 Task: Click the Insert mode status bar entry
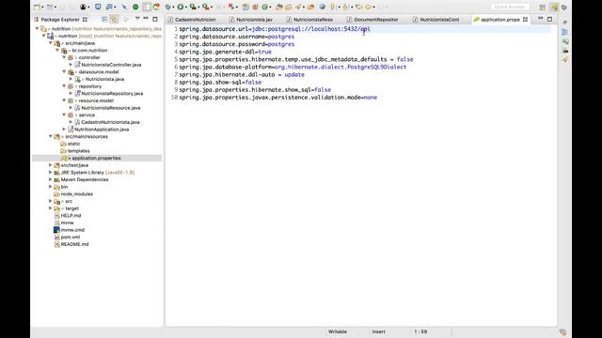click(378, 331)
